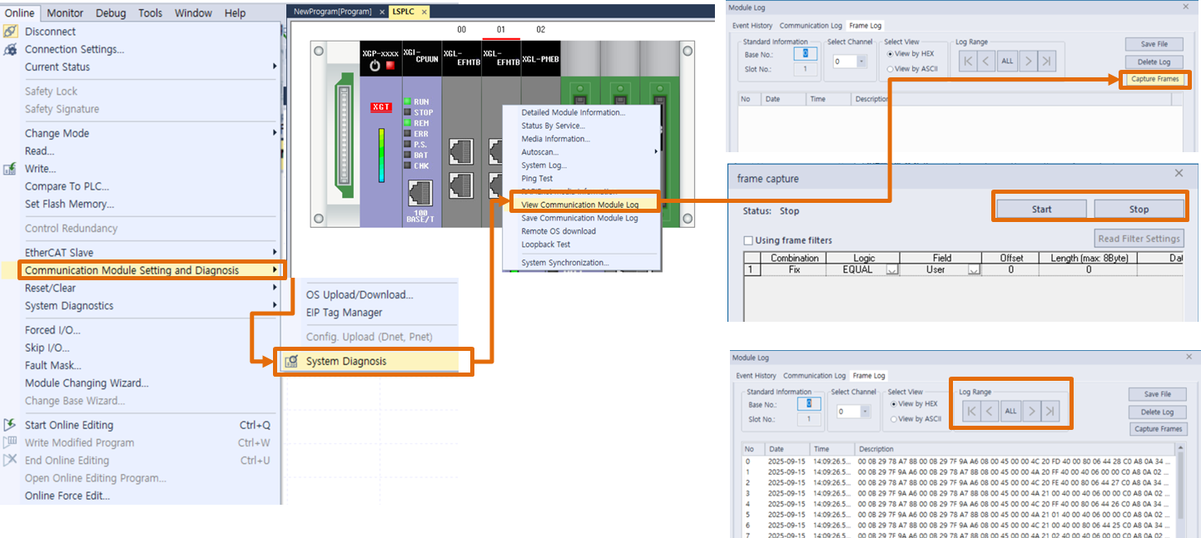
Task: Click Start in frame capture dialog
Action: point(1041,210)
